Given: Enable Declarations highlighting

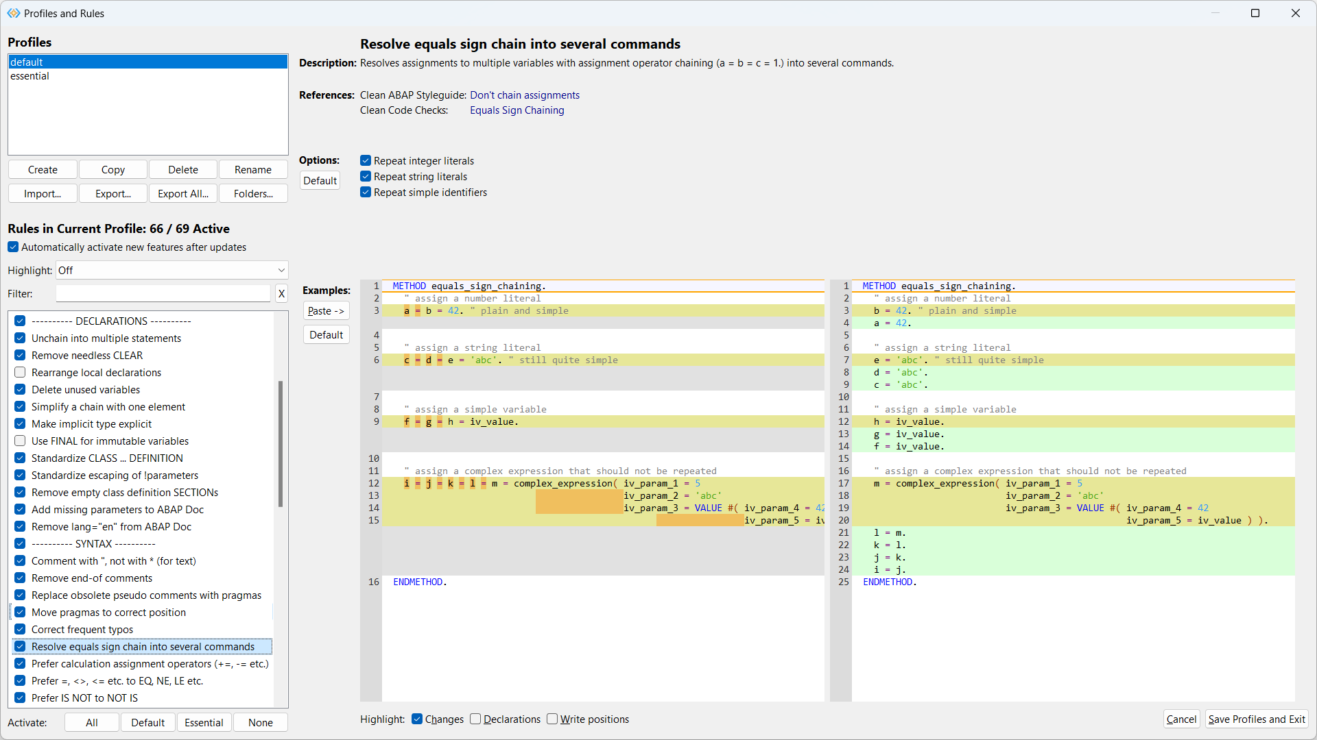Looking at the screenshot, I should click(475, 719).
